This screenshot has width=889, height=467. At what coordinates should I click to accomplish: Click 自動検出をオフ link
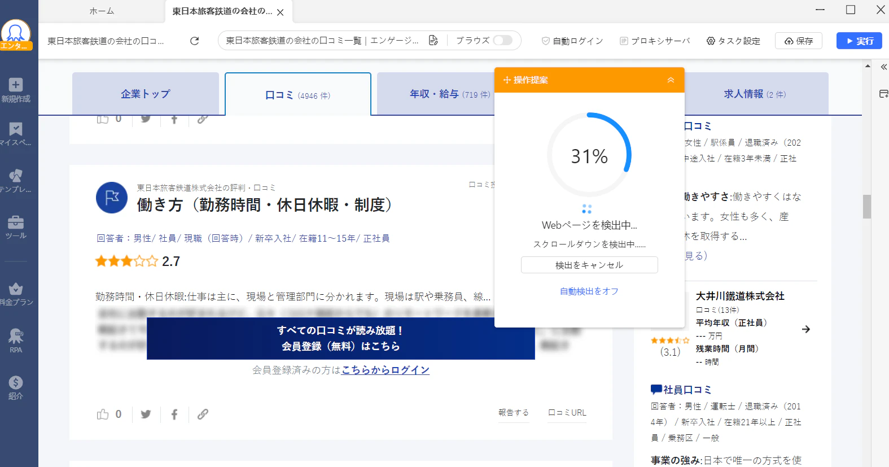[x=589, y=291]
